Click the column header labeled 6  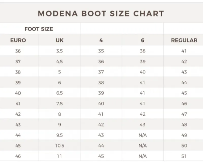pos(143,40)
